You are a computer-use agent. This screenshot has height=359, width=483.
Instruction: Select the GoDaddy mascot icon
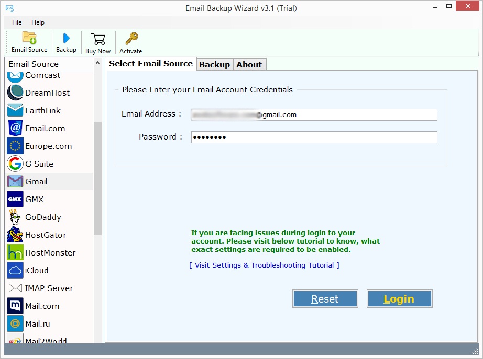(x=15, y=217)
